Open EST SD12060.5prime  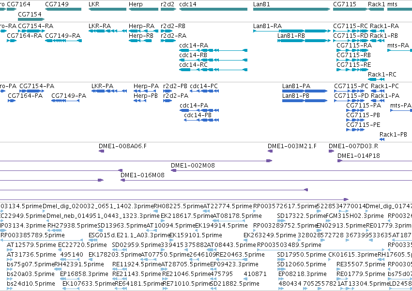[281, 269]
